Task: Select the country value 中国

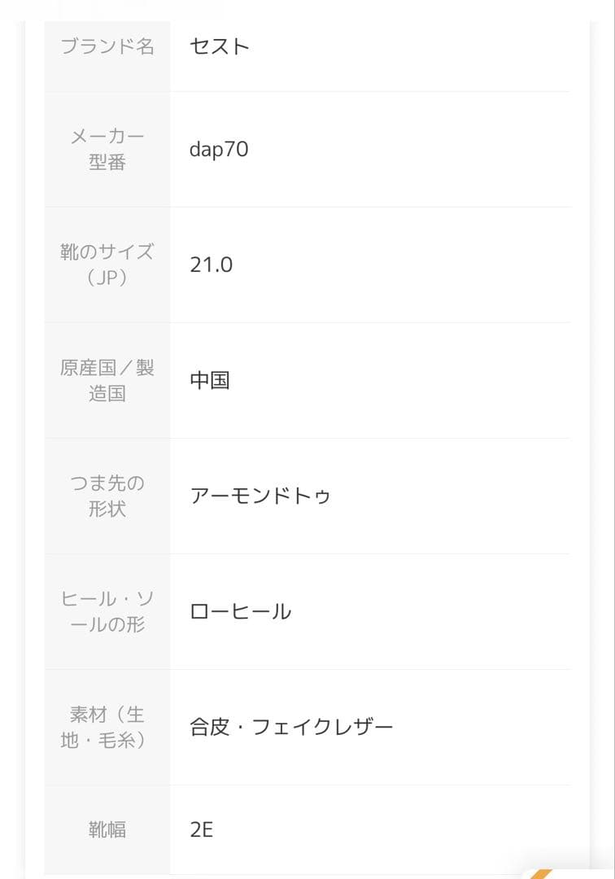Action: 210,380
